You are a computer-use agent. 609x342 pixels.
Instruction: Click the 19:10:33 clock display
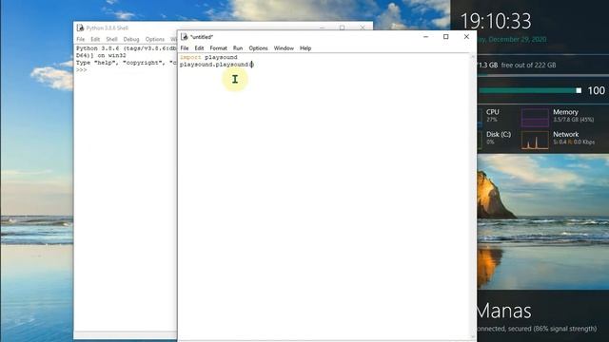click(x=495, y=21)
